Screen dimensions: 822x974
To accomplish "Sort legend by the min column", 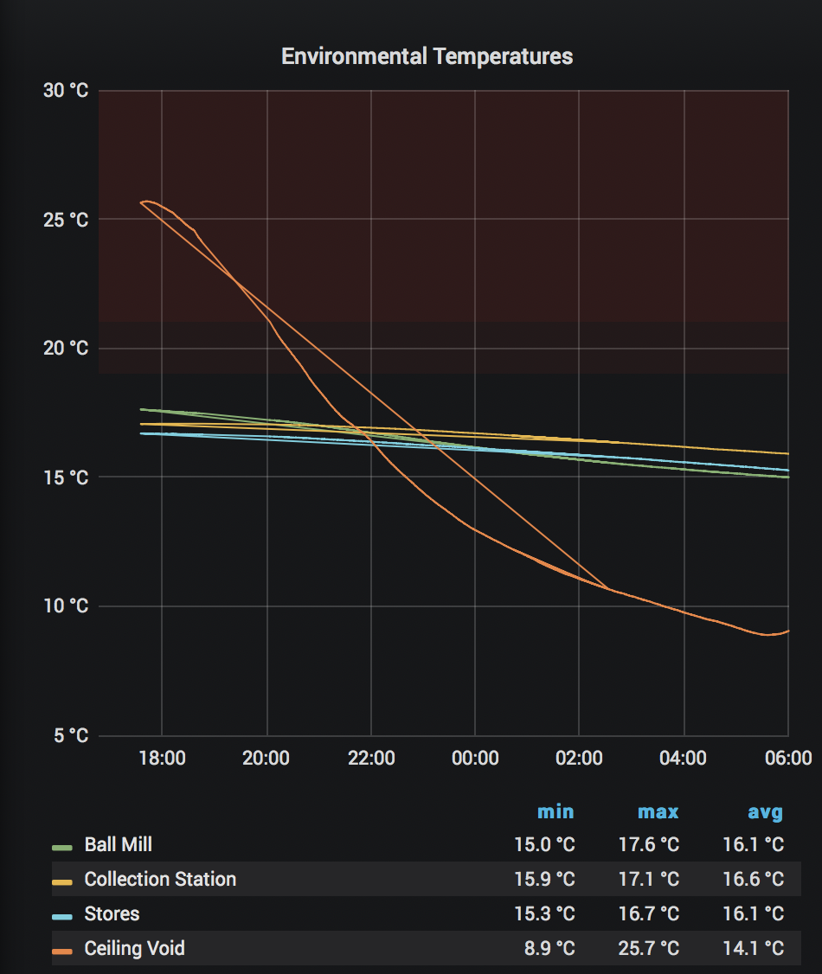I will click(x=556, y=811).
